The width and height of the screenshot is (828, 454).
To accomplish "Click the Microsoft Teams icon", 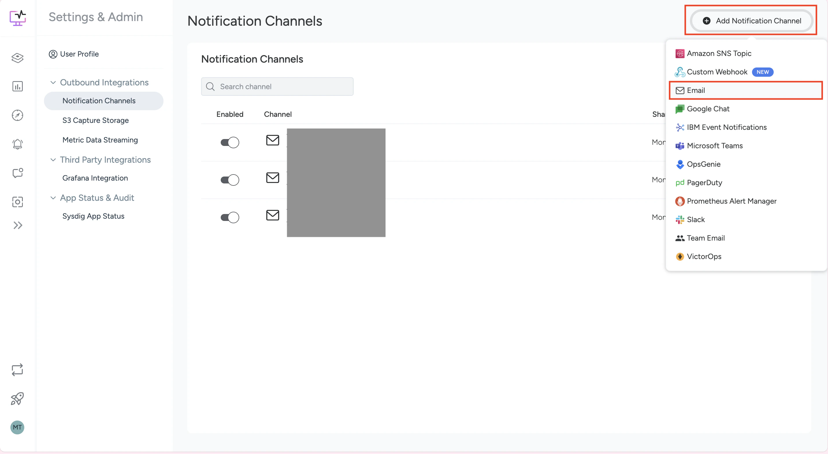I will (x=680, y=146).
